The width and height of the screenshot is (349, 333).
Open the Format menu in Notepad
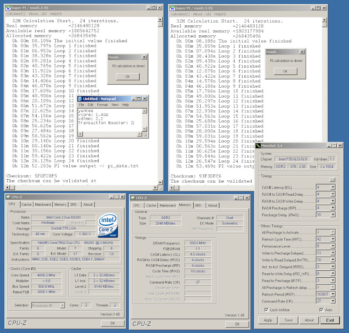[x=102, y=105]
